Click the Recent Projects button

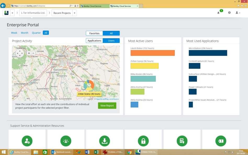coord(62,13)
